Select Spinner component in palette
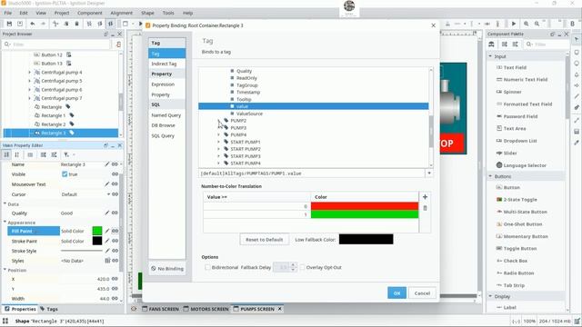This screenshot has height=327, width=582. pyautogui.click(x=509, y=92)
